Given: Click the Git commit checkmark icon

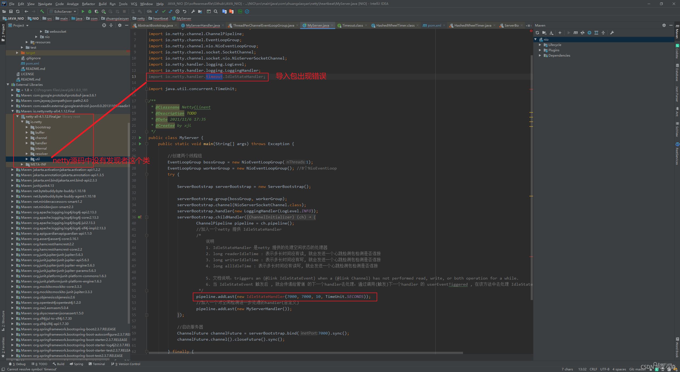Looking at the screenshot, I should (x=164, y=11).
